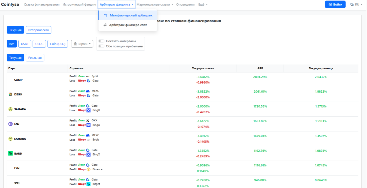The height and width of the screenshot is (188, 367).
Task: Select the USDC filter button
Action: 39,44
